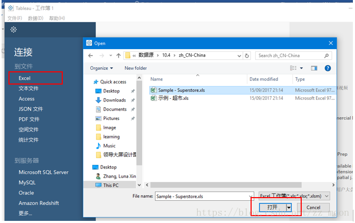The image size is (355, 223).
Task: Open the 帮助(H) menu in Tableau
Action: [x=57, y=18]
